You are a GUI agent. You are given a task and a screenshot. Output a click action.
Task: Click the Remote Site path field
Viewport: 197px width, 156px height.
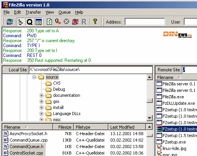189,70
